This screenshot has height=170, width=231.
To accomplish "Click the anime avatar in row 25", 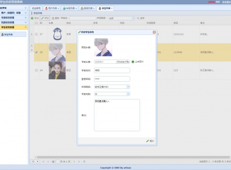I will [57, 52].
